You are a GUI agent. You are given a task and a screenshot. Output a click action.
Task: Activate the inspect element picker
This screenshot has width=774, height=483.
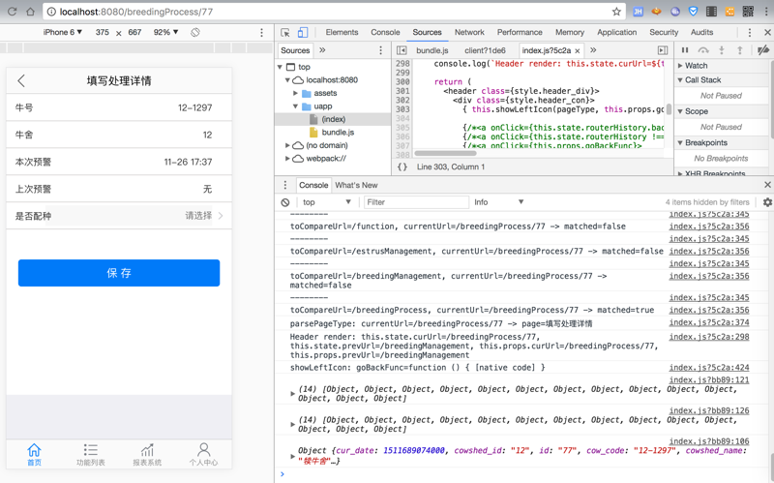(x=285, y=33)
